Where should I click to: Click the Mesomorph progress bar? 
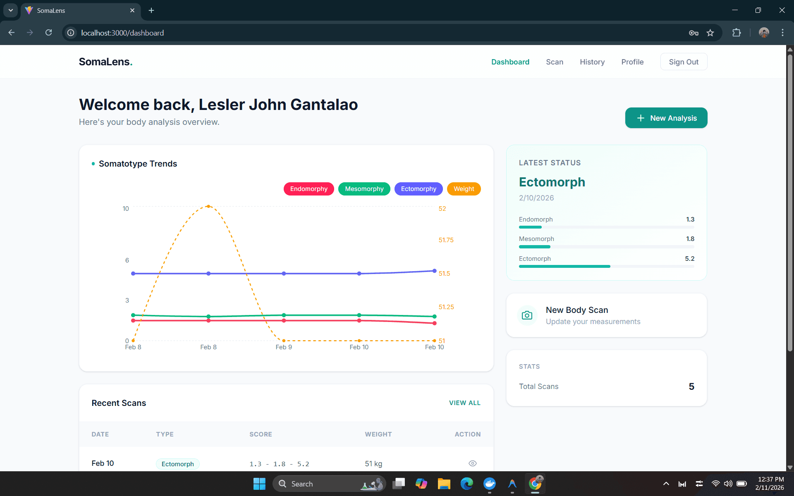point(606,247)
